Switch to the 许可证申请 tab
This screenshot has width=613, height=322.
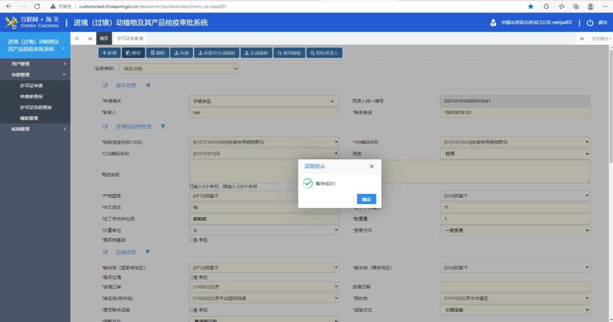pyautogui.click(x=128, y=38)
